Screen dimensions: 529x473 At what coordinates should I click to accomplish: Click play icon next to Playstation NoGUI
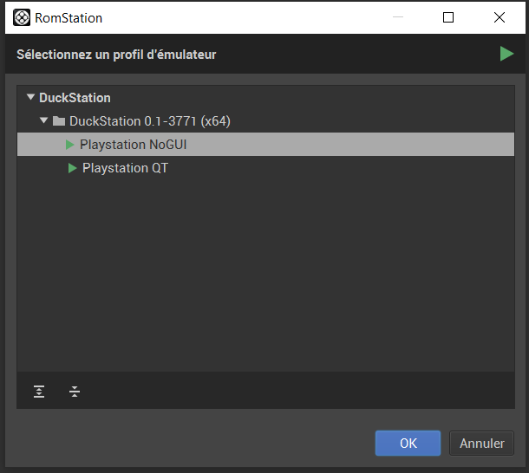(x=70, y=145)
